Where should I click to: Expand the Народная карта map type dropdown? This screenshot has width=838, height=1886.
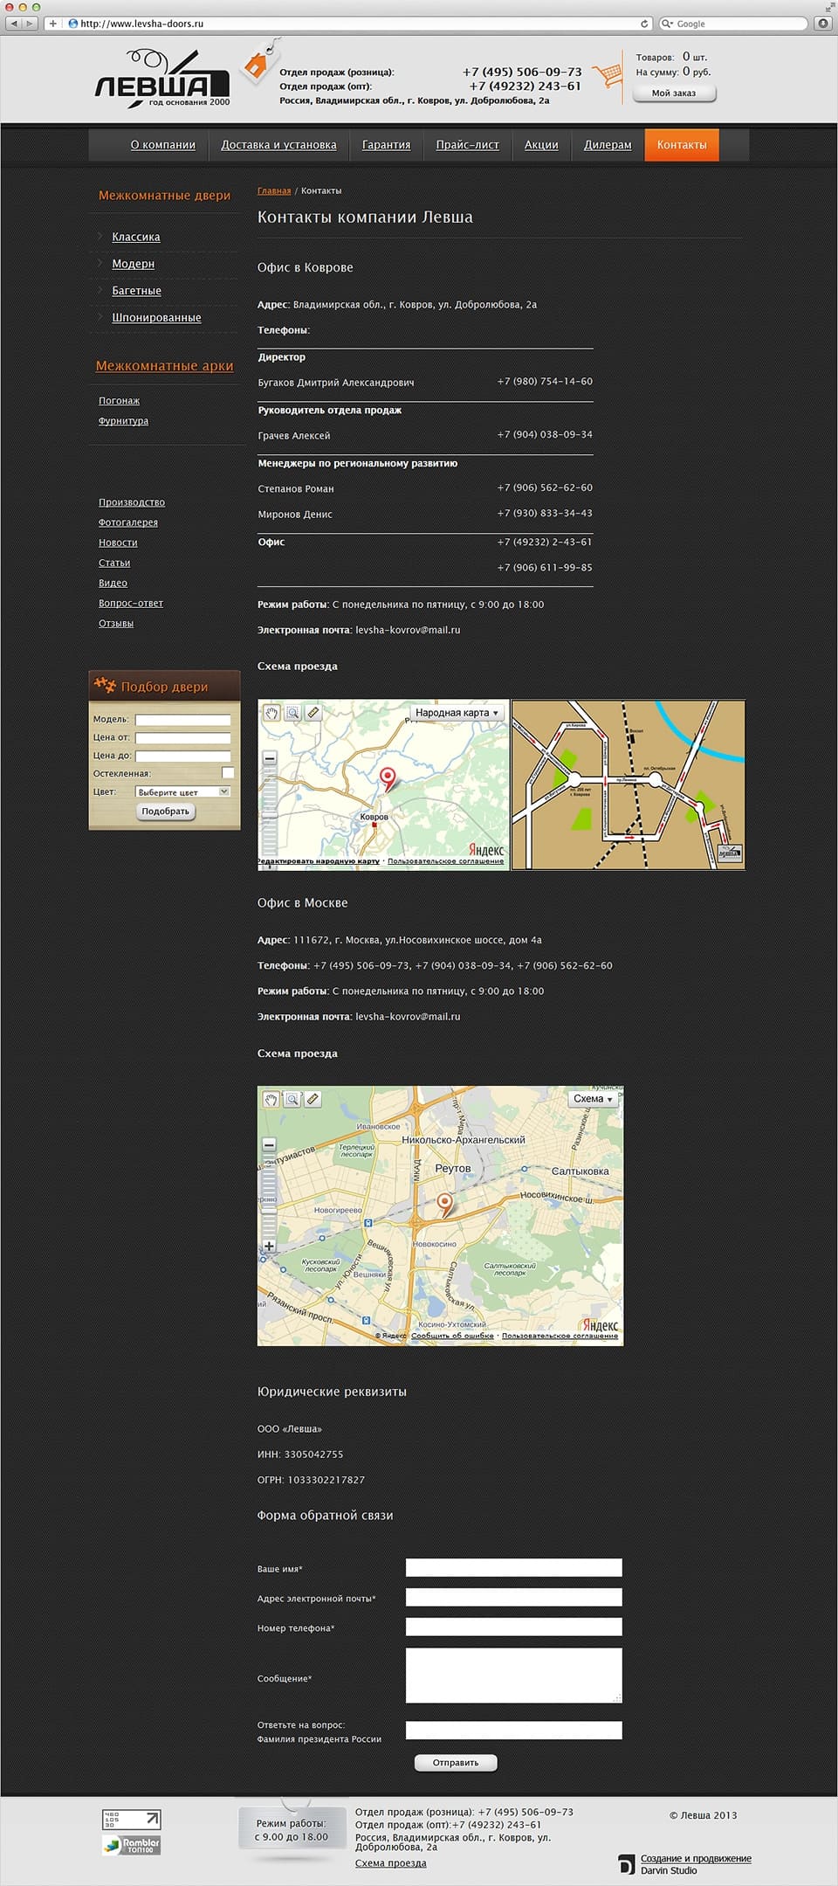[x=456, y=713]
